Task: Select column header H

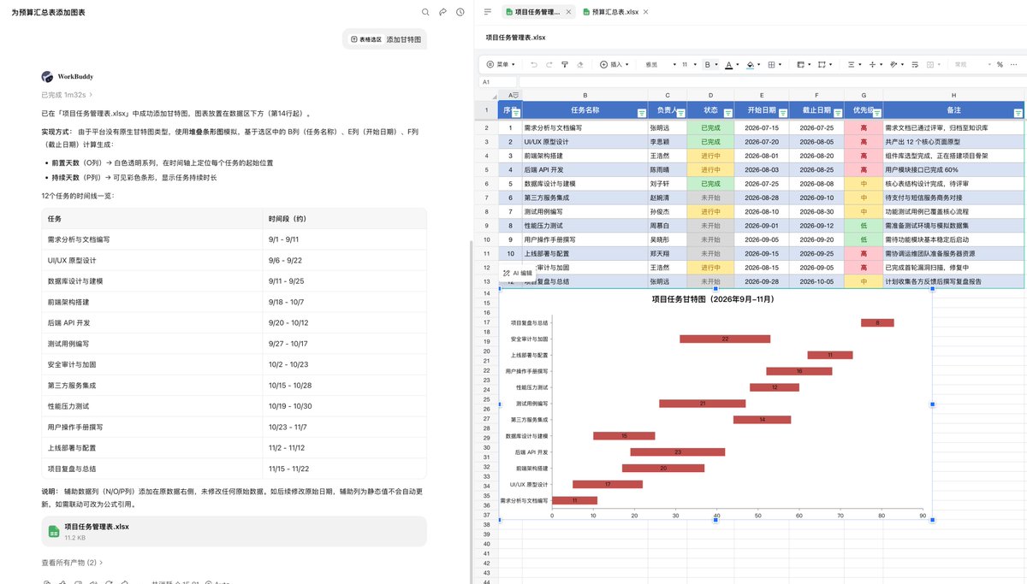Action: click(953, 94)
